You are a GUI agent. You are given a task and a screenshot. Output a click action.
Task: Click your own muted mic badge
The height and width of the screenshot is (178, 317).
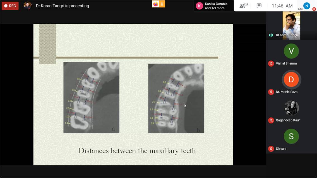(x=314, y=9)
